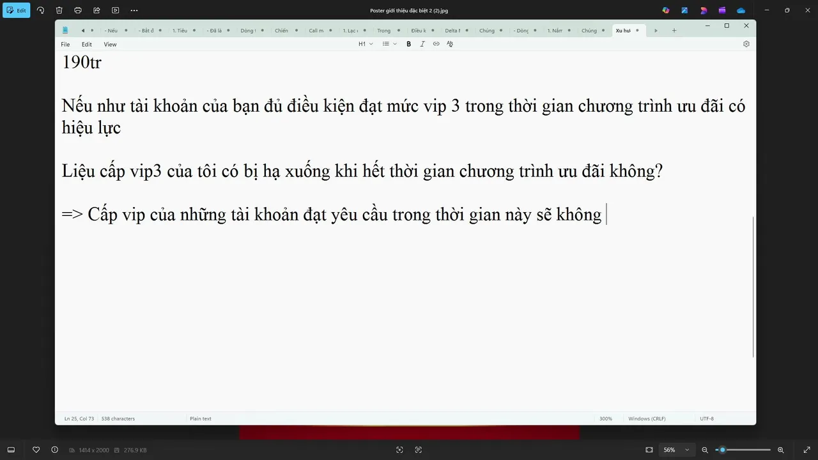The image size is (818, 460).
Task: Toggle italic formatting in Notepad
Action: (x=422, y=44)
